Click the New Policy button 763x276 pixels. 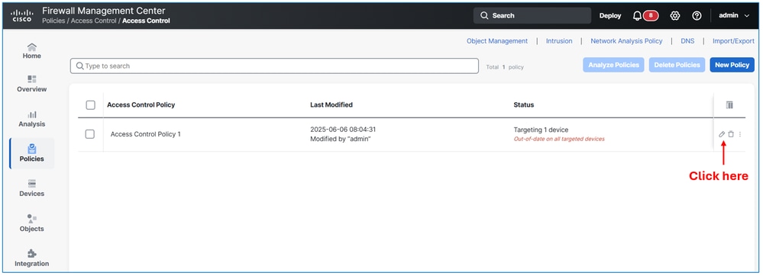point(732,65)
